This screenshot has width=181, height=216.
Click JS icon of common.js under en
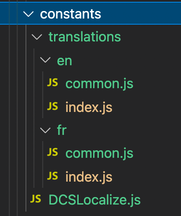pyautogui.click(x=52, y=82)
